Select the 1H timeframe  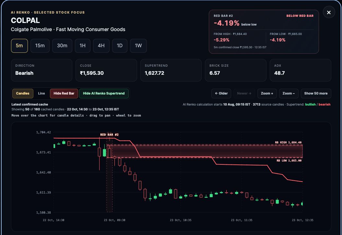point(83,46)
